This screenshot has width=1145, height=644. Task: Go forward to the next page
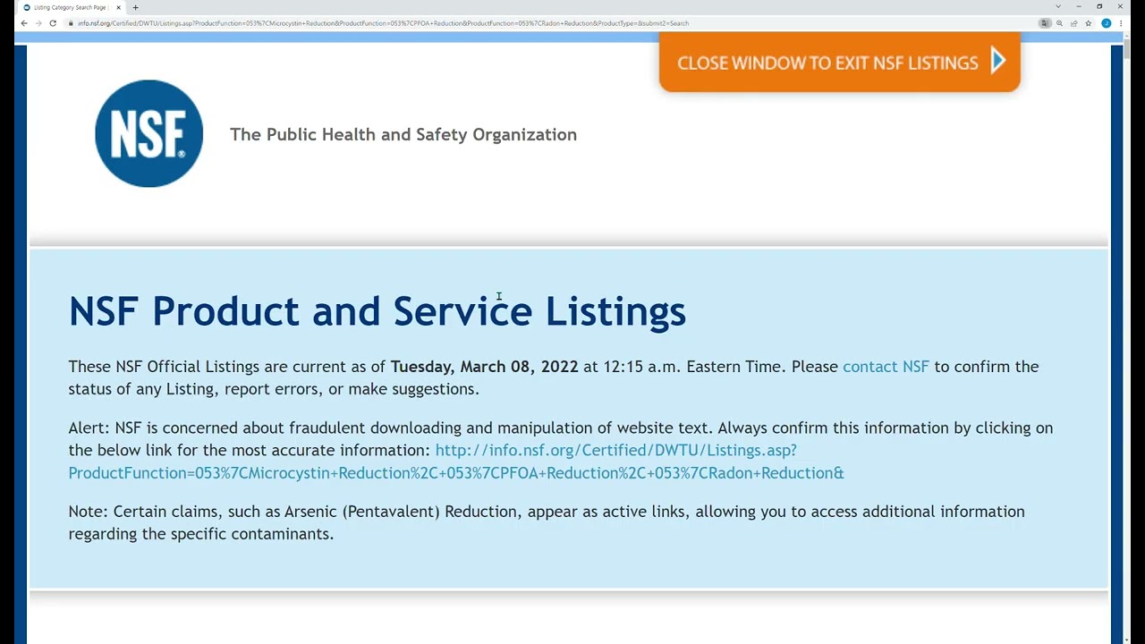[38, 23]
